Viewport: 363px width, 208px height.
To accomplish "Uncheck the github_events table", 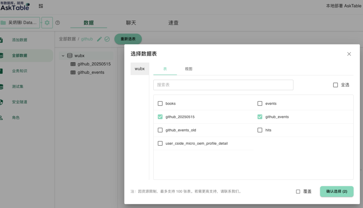I will [x=260, y=117].
